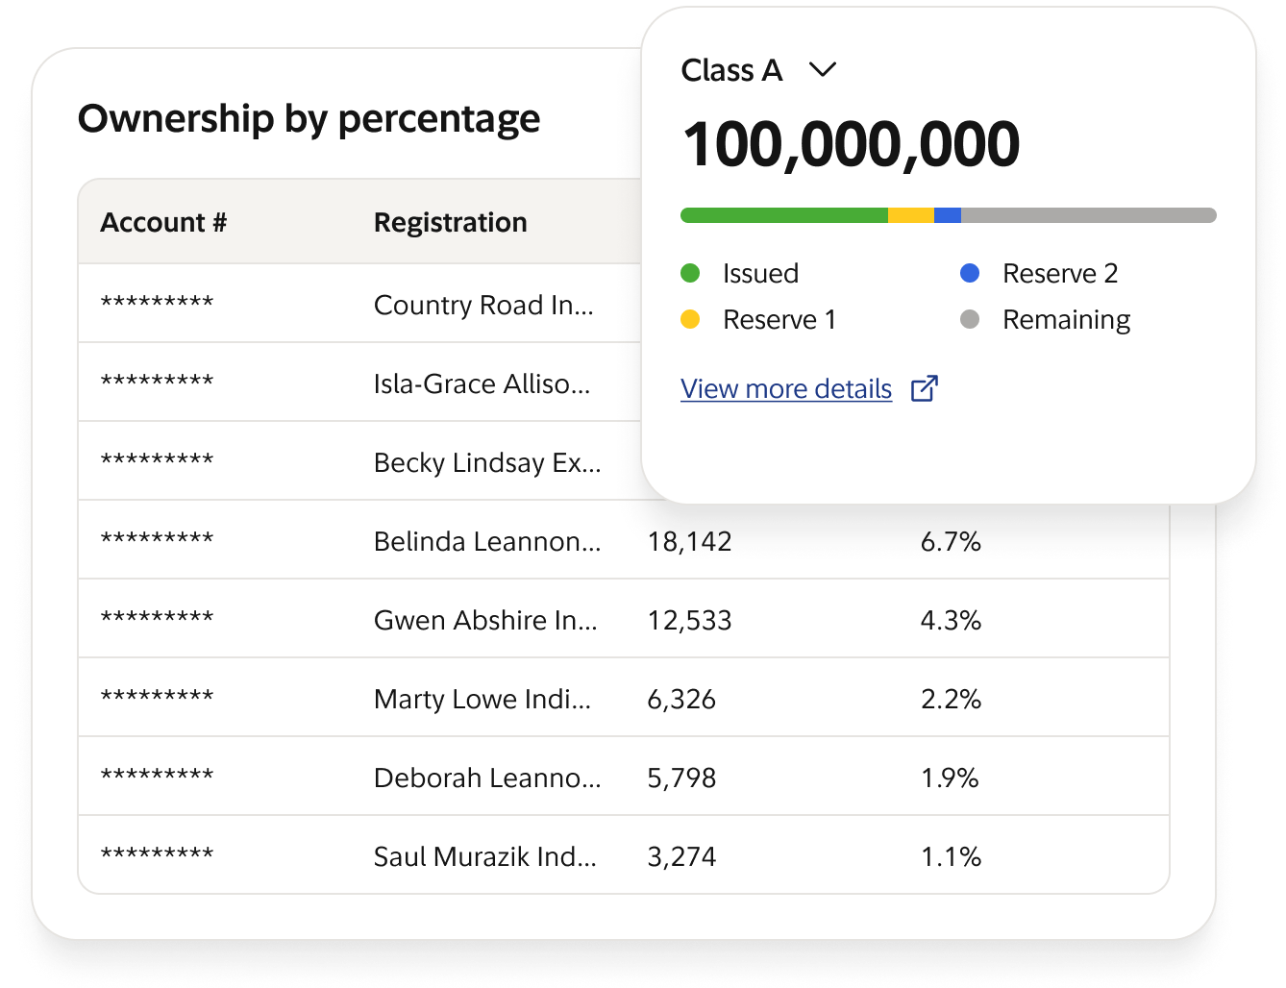Viewport: 1286px width, 988px height.
Task: Open the Class A dropdown chevron
Action: tap(823, 70)
